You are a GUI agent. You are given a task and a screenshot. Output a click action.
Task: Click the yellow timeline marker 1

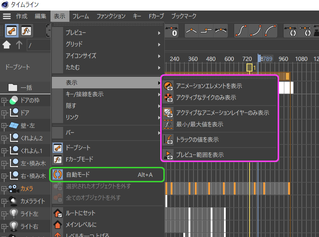pos(249,67)
